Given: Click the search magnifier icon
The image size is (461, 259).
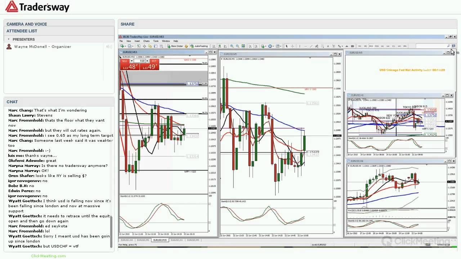Looking at the screenshot, I should [x=448, y=46].
